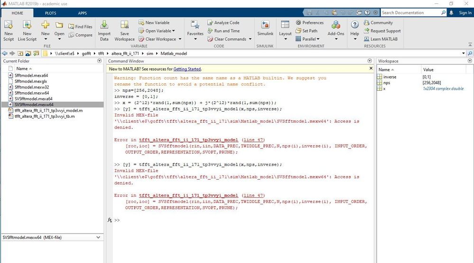Open Preferences
The image size is (474, 263).
coord(309,23)
